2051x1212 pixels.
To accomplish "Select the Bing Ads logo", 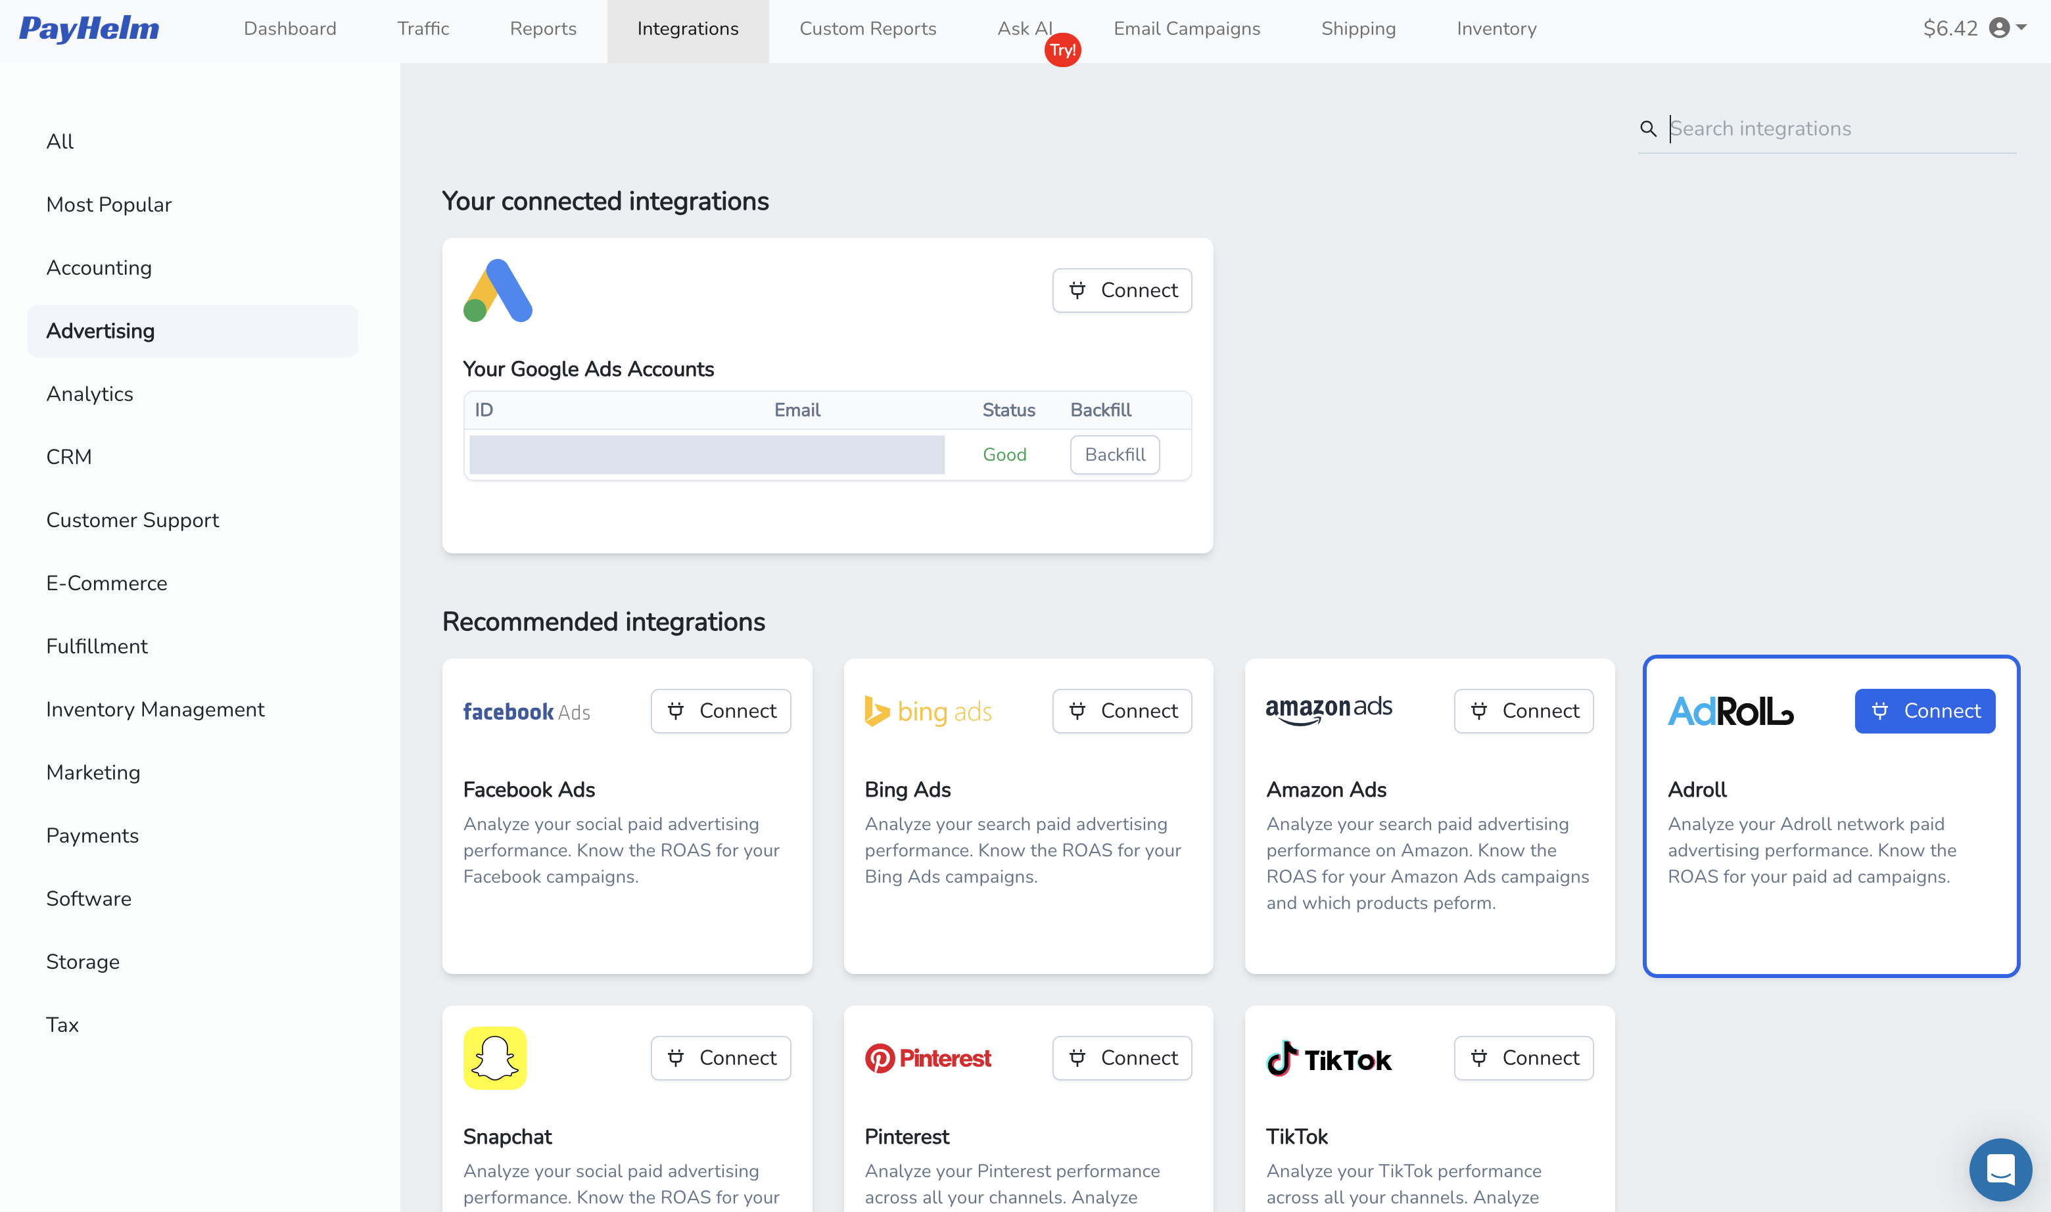I will tap(928, 711).
